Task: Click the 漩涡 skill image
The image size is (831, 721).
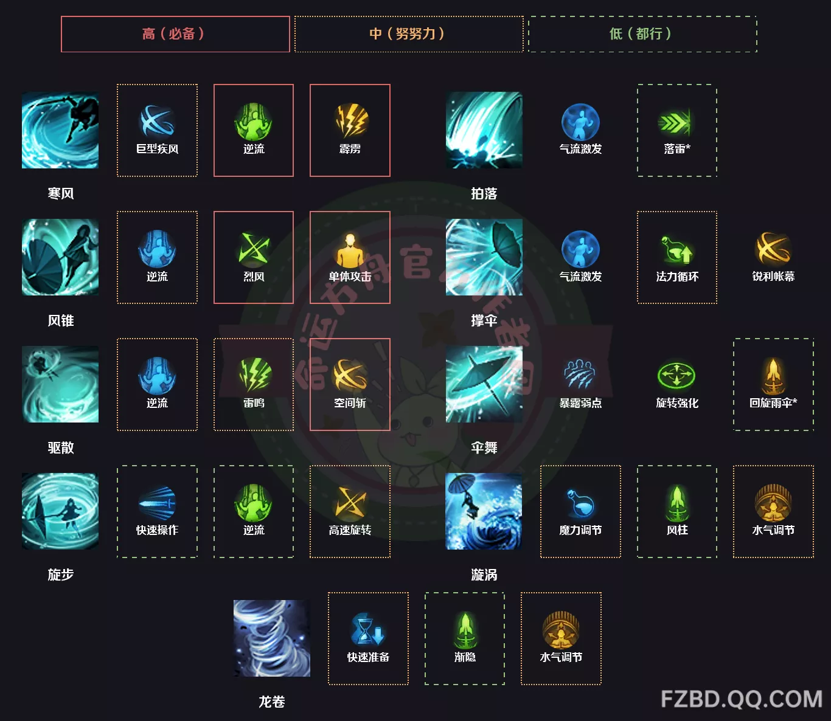Action: (x=484, y=511)
